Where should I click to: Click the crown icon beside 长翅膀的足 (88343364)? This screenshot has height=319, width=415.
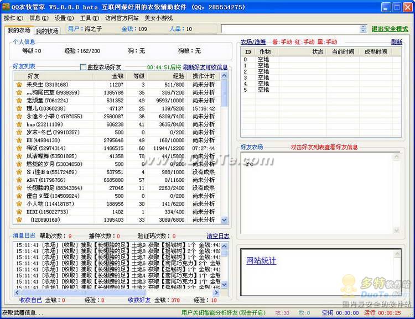tap(19, 188)
